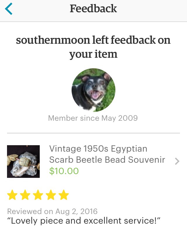The image size is (187, 235).
Task: Open southernmoon's dog profile picture
Action: click(93, 90)
